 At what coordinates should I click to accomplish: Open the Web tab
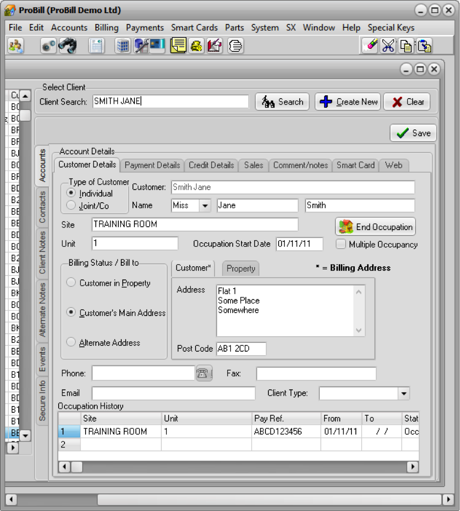394,165
